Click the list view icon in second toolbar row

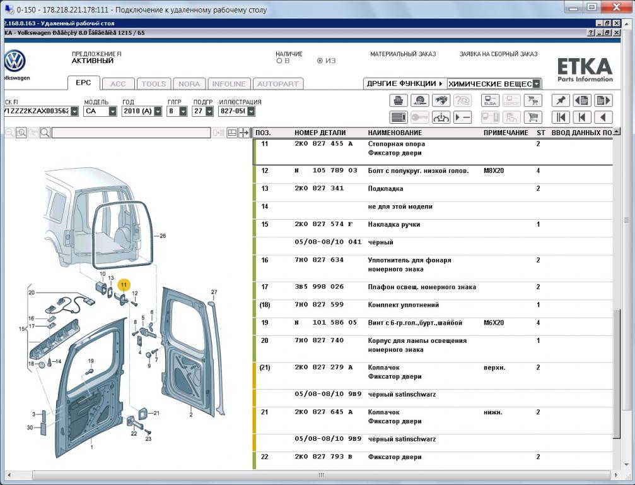pos(399,117)
